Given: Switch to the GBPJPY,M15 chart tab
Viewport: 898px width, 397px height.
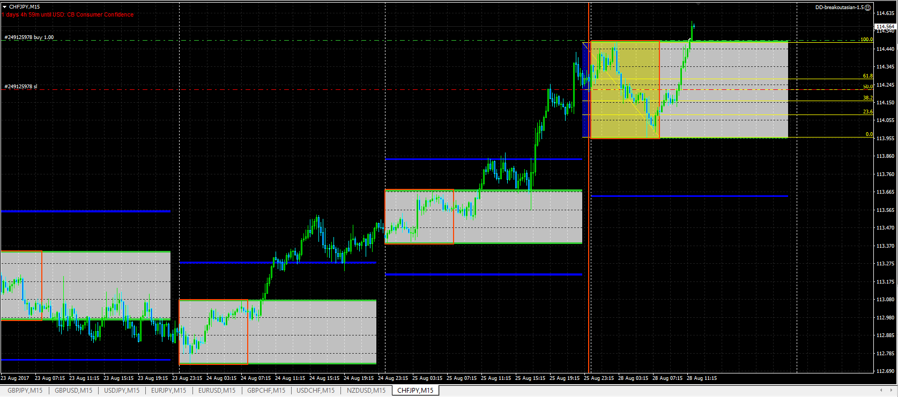Looking at the screenshot, I should [x=25, y=391].
